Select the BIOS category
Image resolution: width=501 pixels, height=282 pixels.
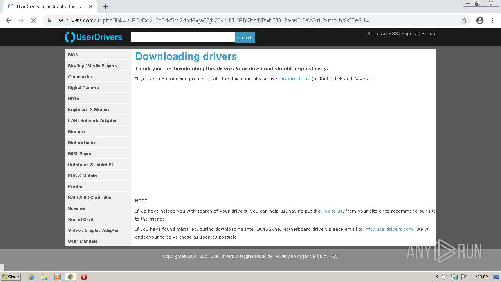click(x=98, y=55)
